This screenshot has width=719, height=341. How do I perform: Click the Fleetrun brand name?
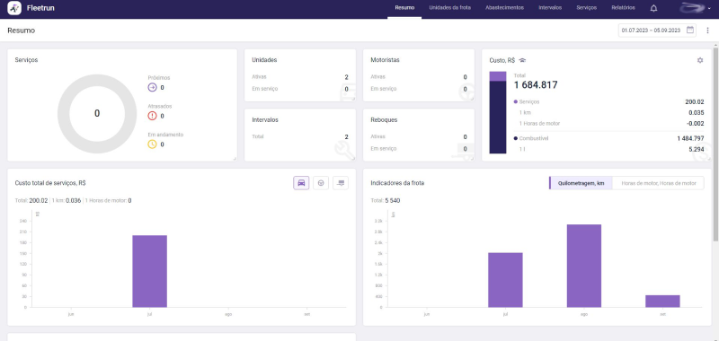[40, 8]
